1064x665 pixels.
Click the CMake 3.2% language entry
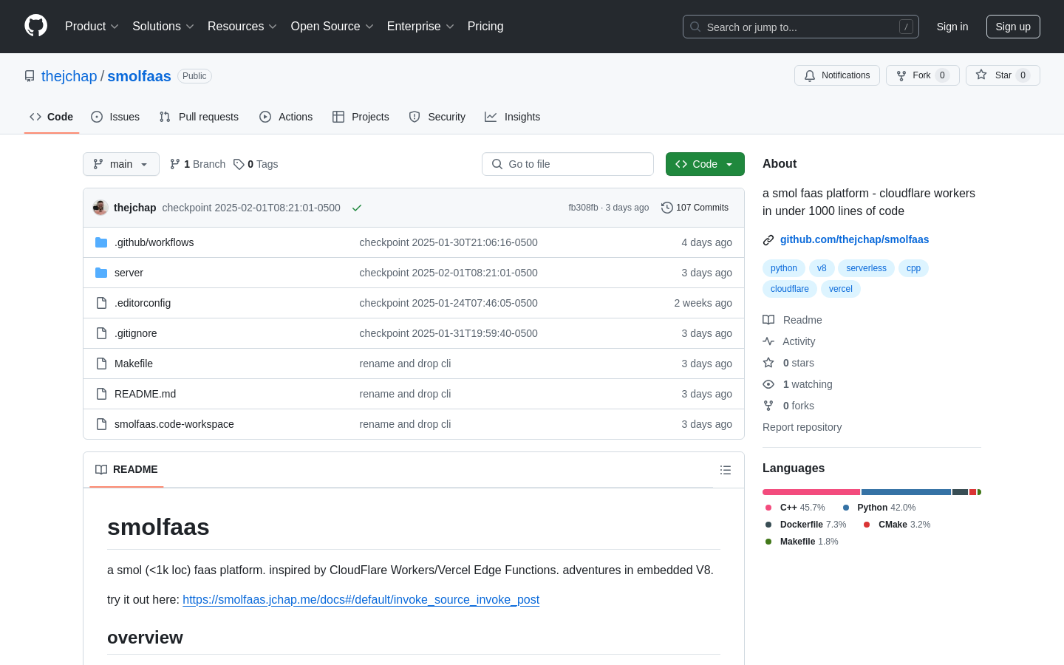[897, 525]
